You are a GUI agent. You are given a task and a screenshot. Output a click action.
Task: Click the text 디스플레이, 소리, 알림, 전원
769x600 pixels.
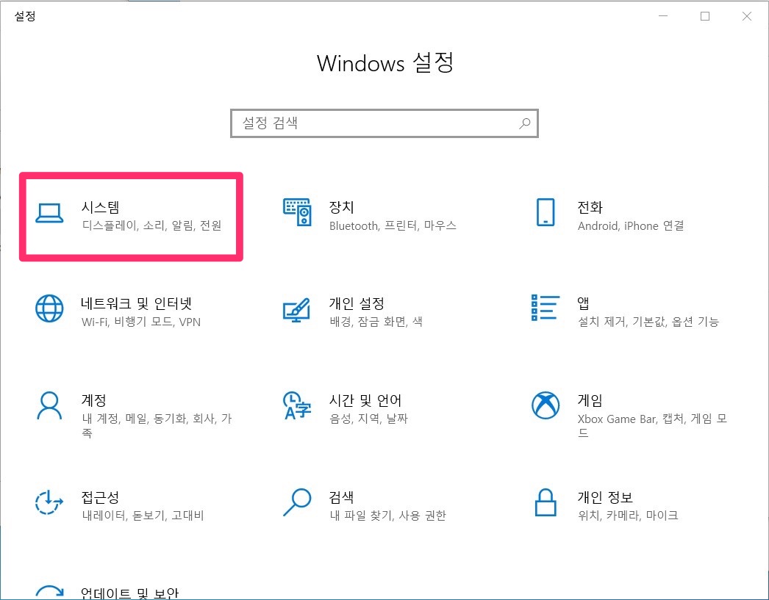tap(151, 225)
